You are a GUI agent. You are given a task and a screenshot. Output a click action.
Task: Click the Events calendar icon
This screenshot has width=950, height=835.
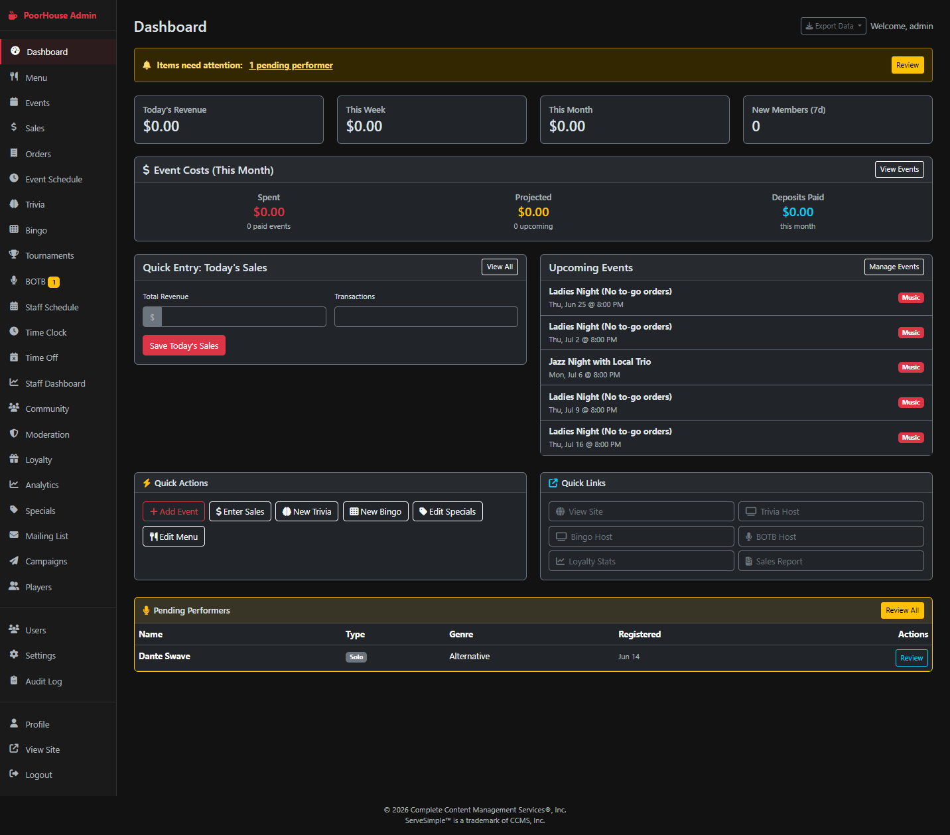click(x=14, y=102)
